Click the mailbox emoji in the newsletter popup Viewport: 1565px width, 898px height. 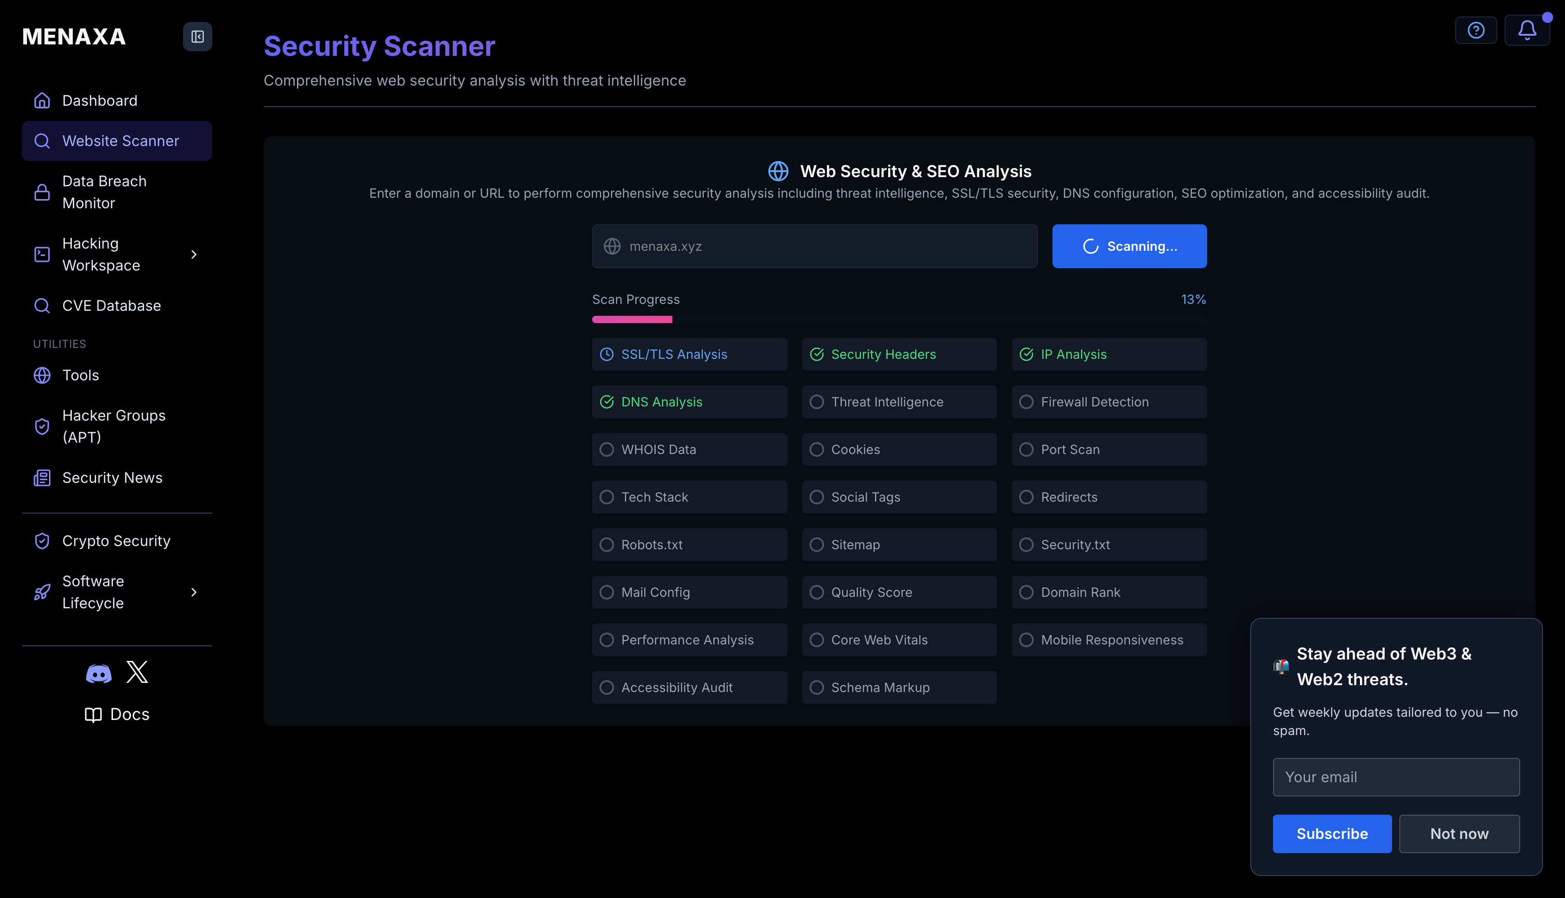click(x=1281, y=666)
